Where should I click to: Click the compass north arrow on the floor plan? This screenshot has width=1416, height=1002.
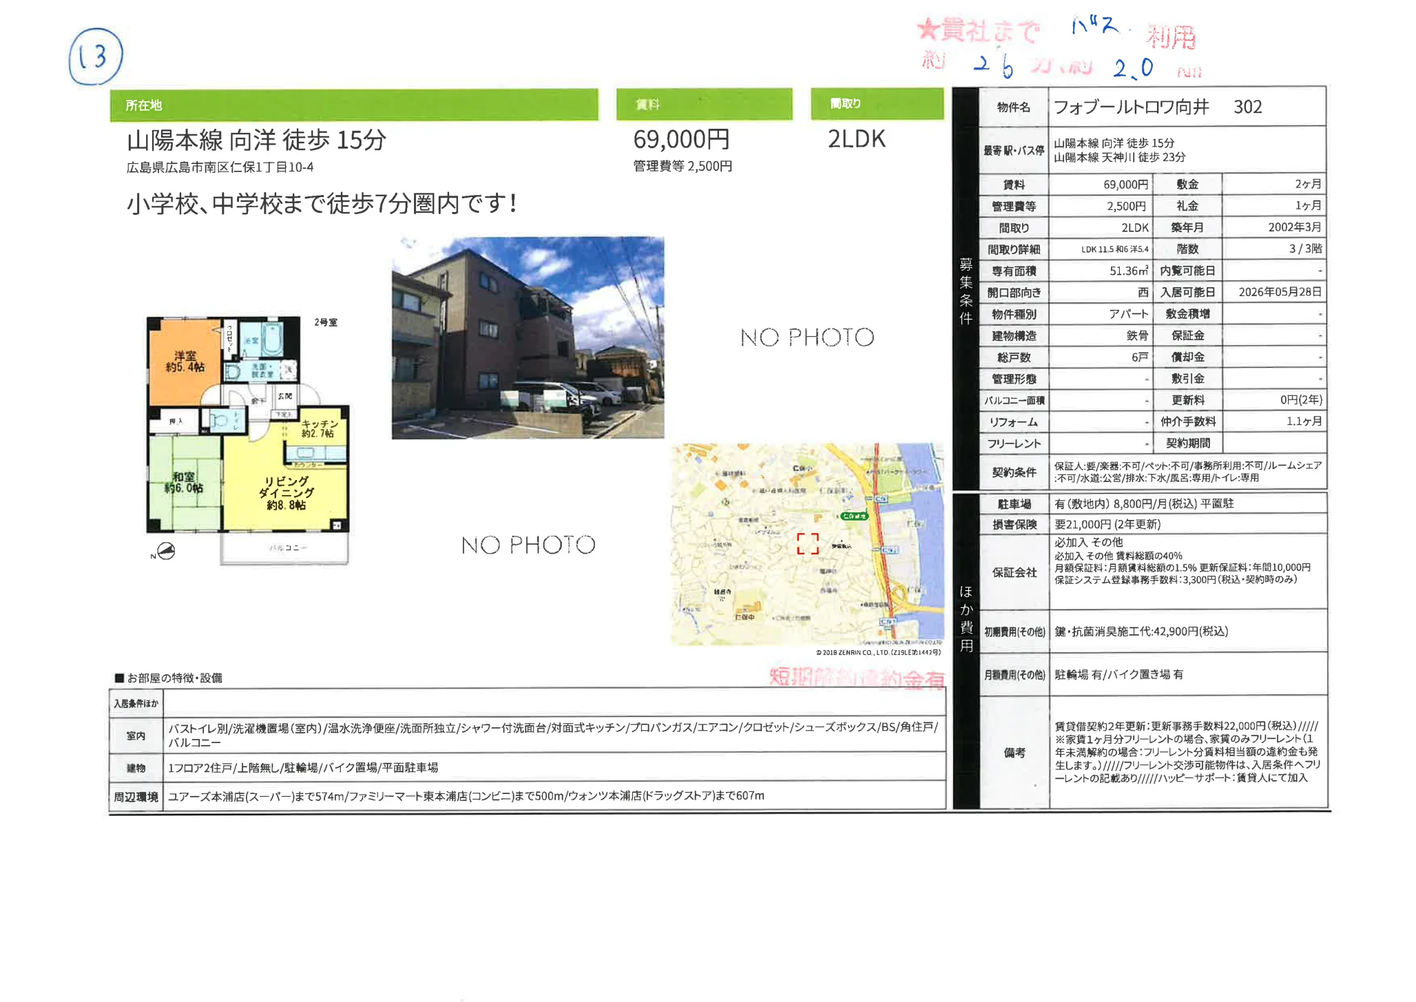[x=165, y=552]
